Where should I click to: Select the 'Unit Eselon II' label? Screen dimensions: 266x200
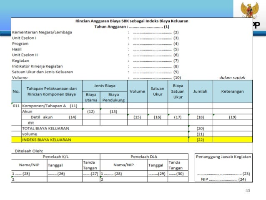point(25,55)
